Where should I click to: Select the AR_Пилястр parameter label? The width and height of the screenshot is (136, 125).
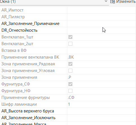click(13, 17)
